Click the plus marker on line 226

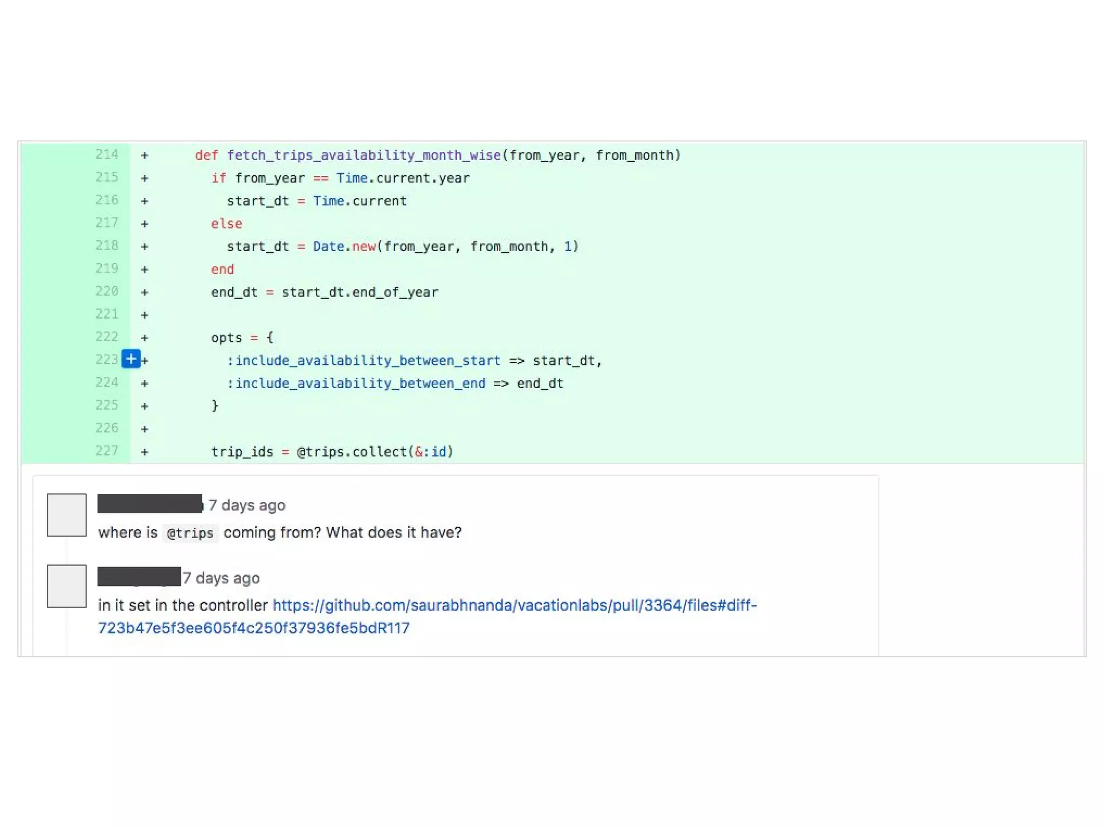click(144, 429)
